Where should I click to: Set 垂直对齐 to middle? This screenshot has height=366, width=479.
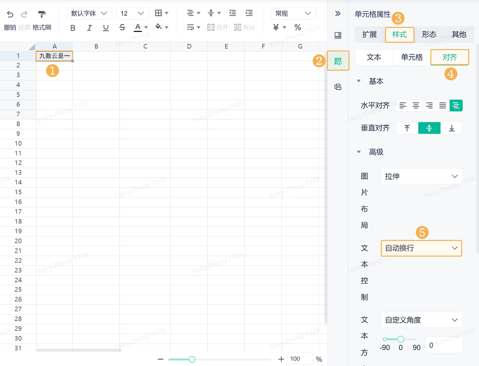pyautogui.click(x=429, y=128)
